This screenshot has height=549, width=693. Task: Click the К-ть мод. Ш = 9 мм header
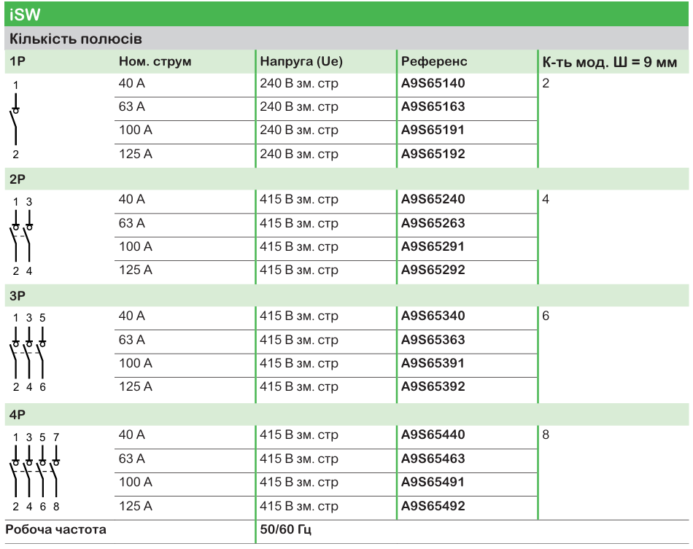[x=609, y=61]
